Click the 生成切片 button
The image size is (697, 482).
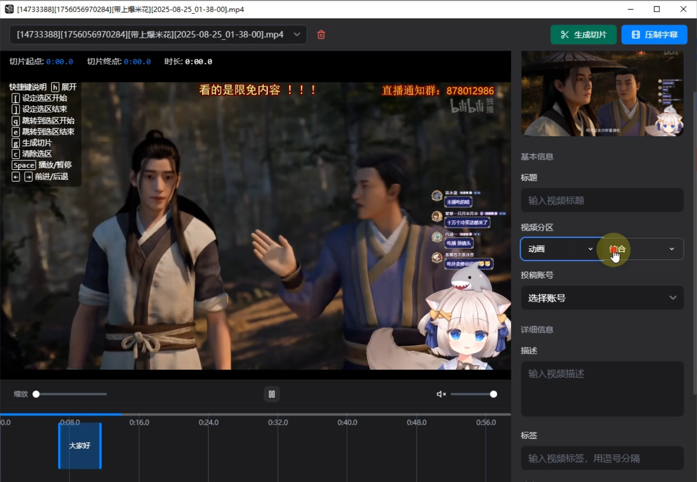pos(583,35)
